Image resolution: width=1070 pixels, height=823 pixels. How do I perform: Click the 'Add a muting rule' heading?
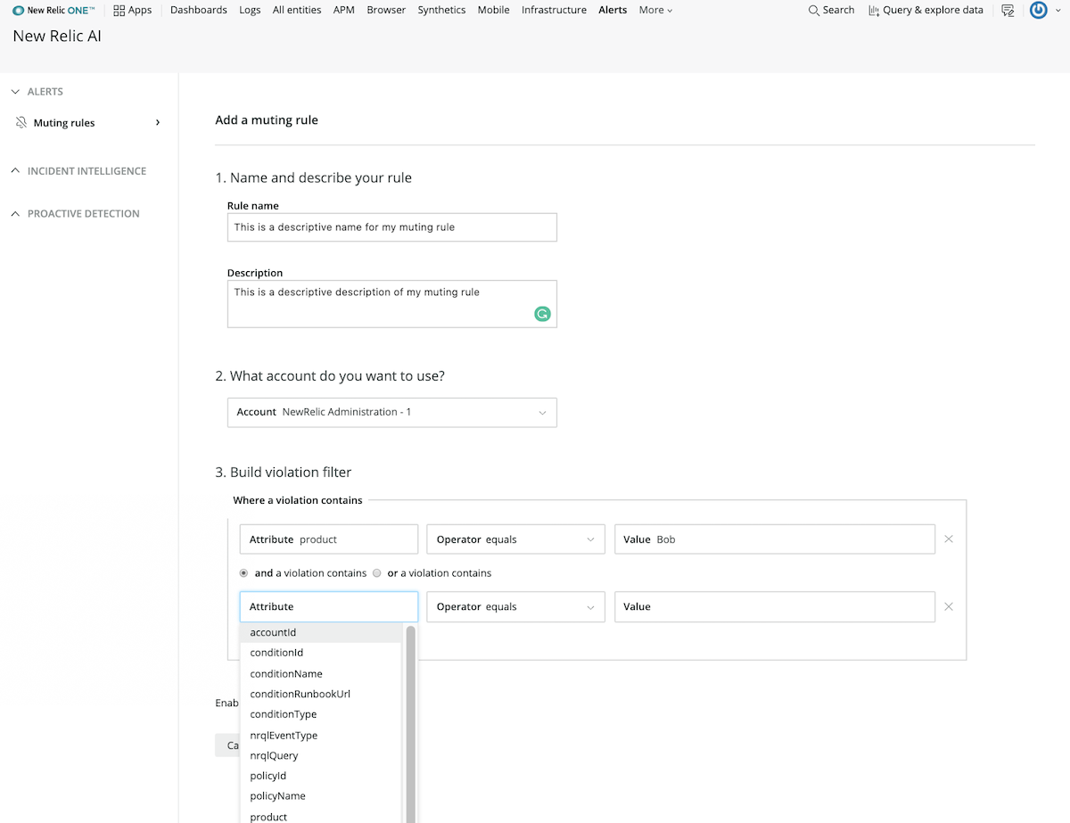tap(267, 120)
